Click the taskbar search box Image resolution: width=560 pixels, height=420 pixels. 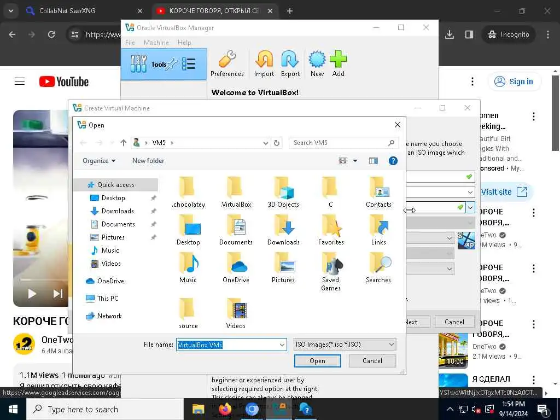(104, 409)
